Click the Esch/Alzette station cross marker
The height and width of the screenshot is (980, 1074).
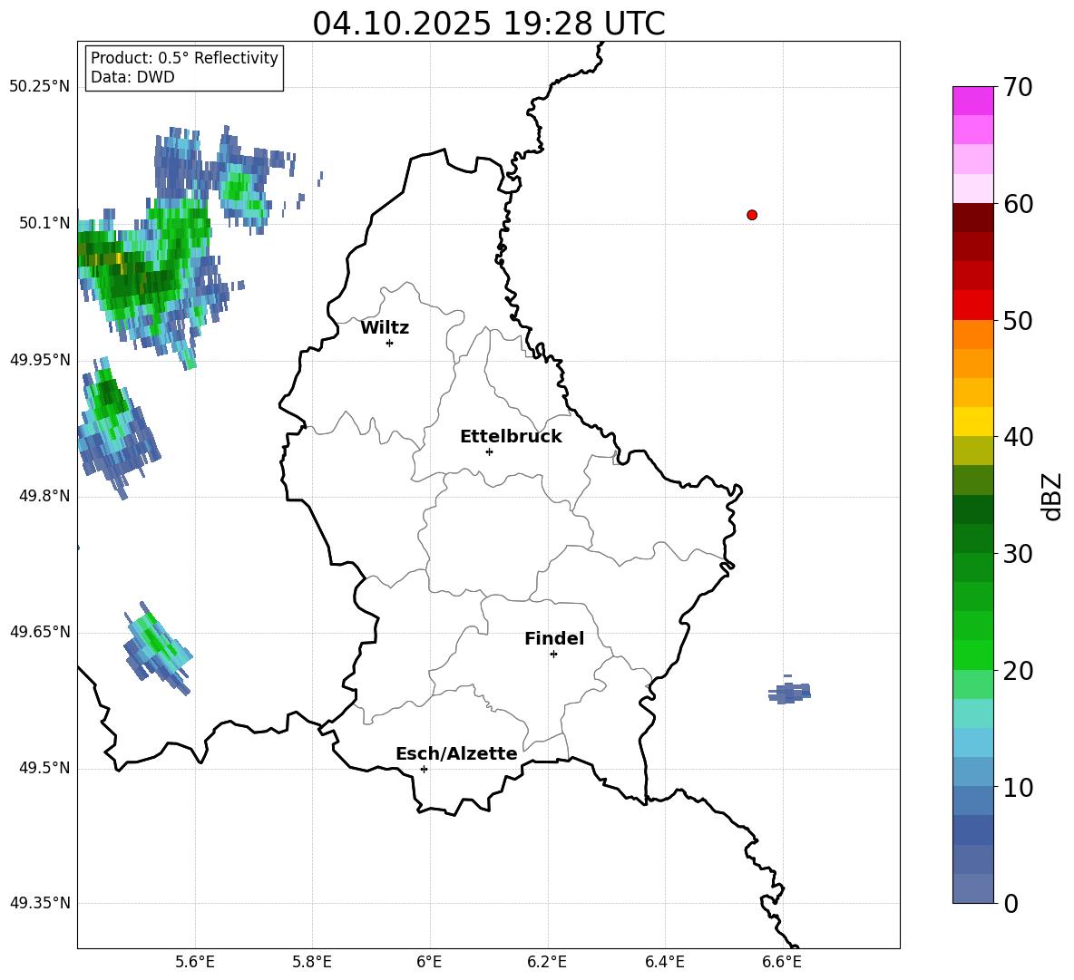tap(424, 769)
